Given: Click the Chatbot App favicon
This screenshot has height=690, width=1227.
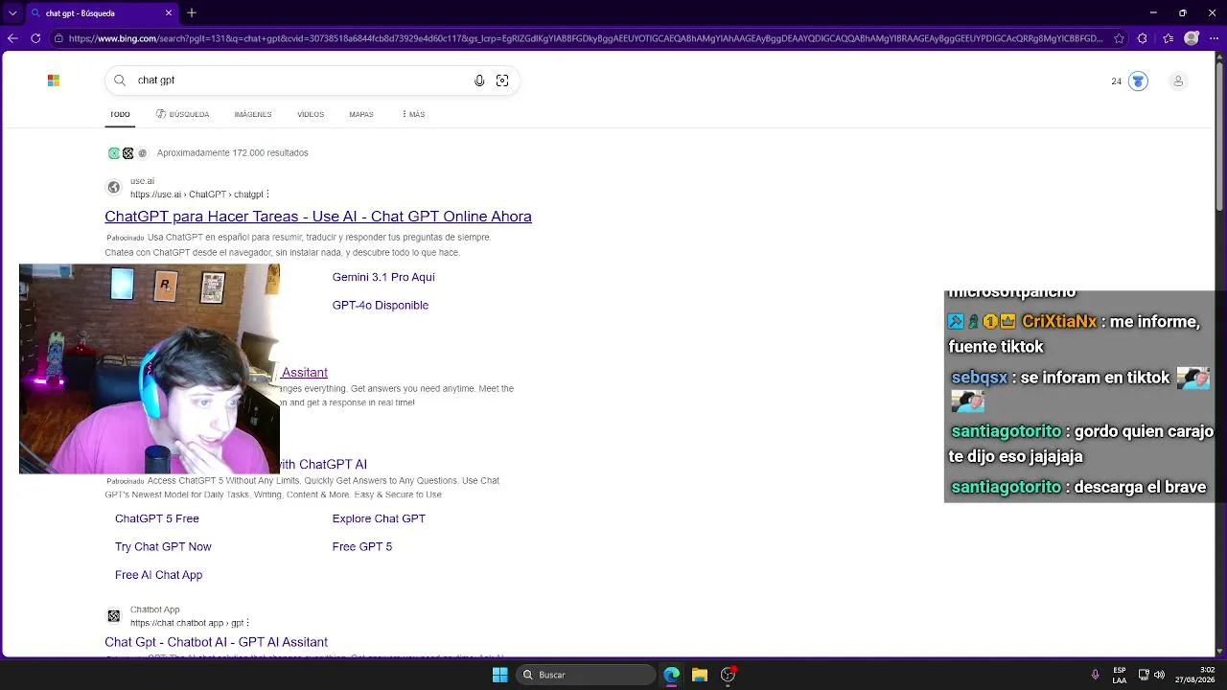Looking at the screenshot, I should [x=114, y=615].
